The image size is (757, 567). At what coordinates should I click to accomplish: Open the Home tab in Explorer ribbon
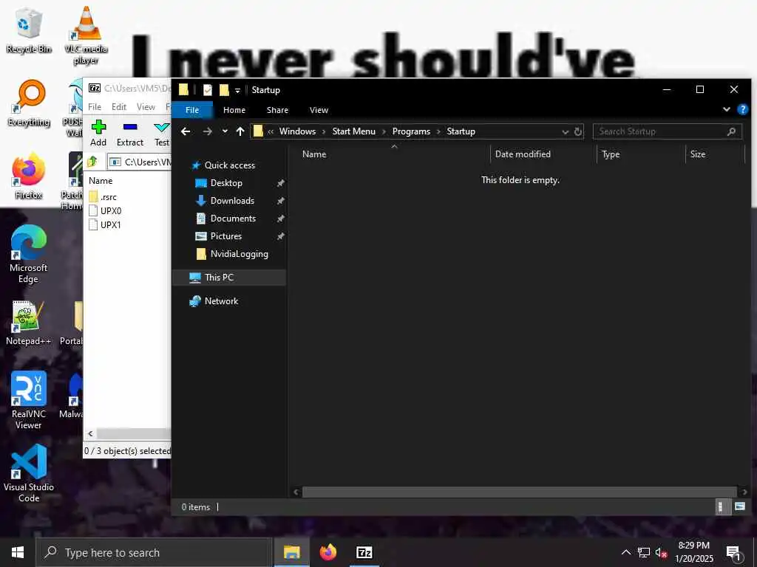pos(234,110)
